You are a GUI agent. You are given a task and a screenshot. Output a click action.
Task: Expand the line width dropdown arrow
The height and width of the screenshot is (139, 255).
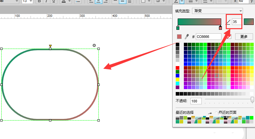(197, 2)
